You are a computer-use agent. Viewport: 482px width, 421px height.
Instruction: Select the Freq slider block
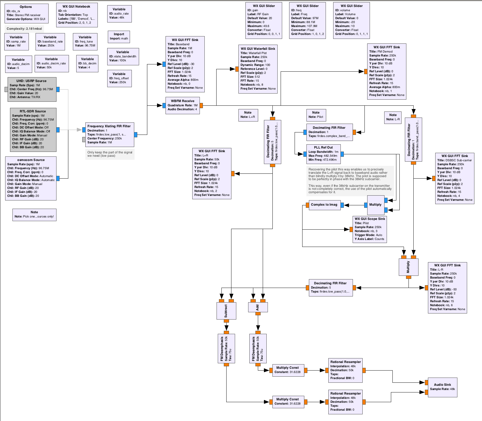click(x=307, y=20)
